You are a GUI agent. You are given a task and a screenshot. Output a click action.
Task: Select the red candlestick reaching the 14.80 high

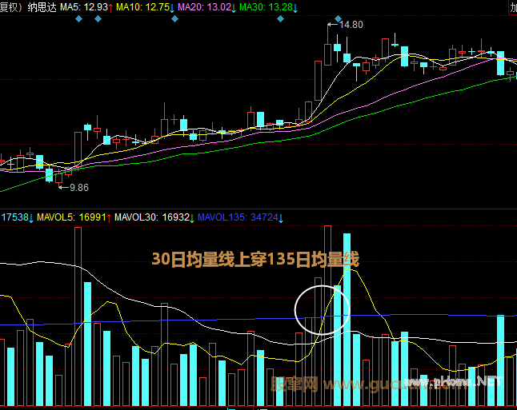[328, 54]
